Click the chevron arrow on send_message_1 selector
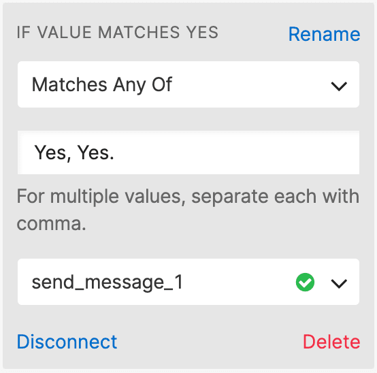 pos(339,283)
